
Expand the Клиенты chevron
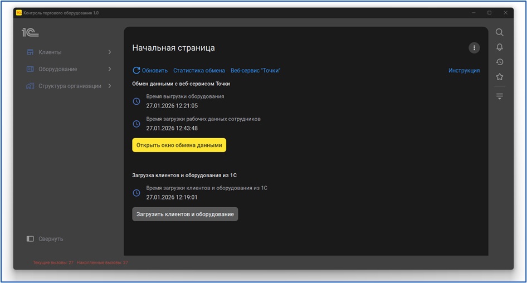110,52
